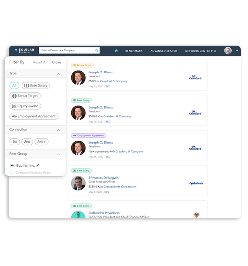This screenshot has width=248, height=266.
Task: Click Blanco photo on $550.0 K card
Action: [78, 113]
